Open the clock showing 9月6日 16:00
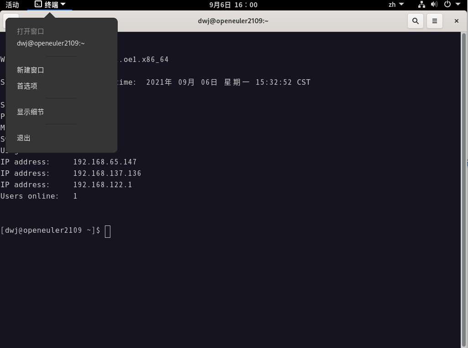 click(233, 5)
